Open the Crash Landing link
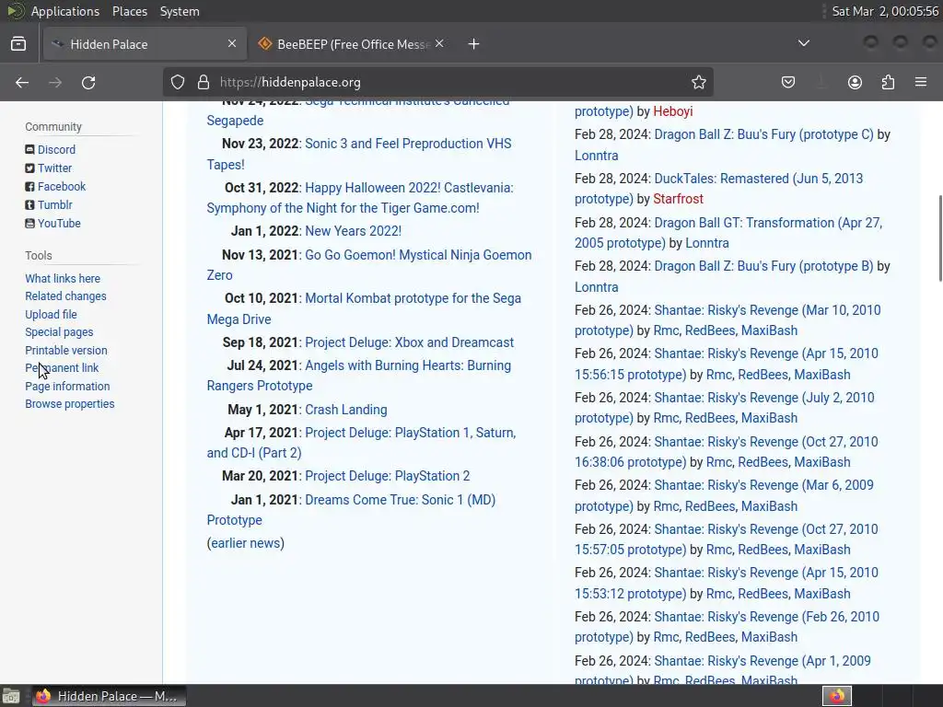Screen dimensions: 943x707 (x=346, y=410)
